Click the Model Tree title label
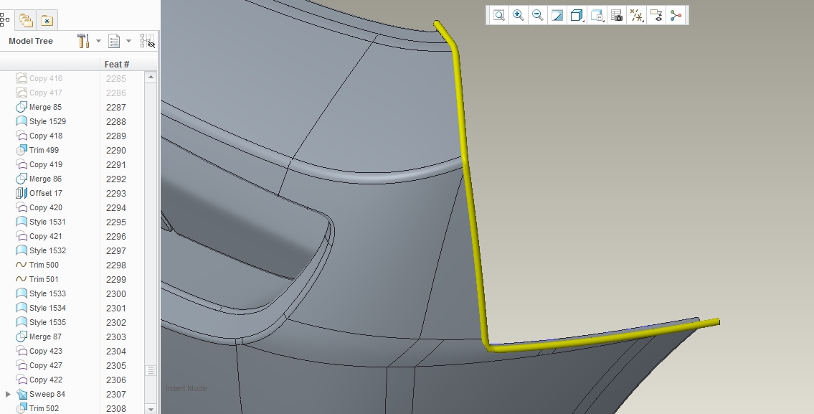This screenshot has height=414, width=814. pos(31,41)
